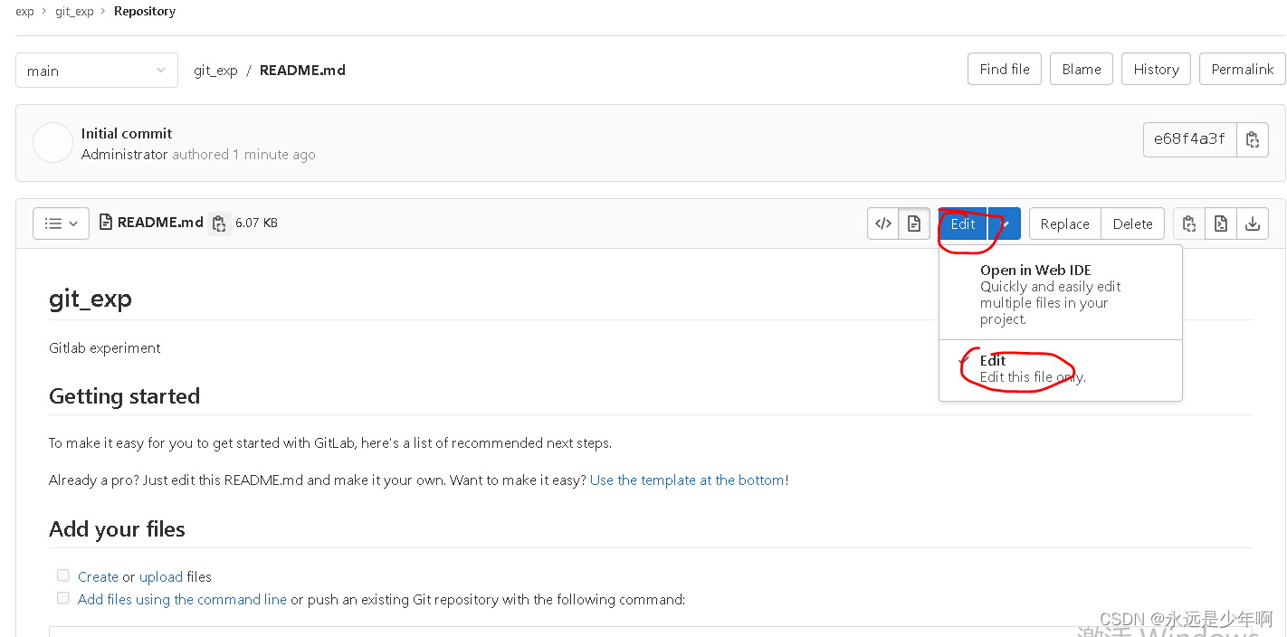Open the raw file view
1287x637 pixels.
click(x=1221, y=223)
